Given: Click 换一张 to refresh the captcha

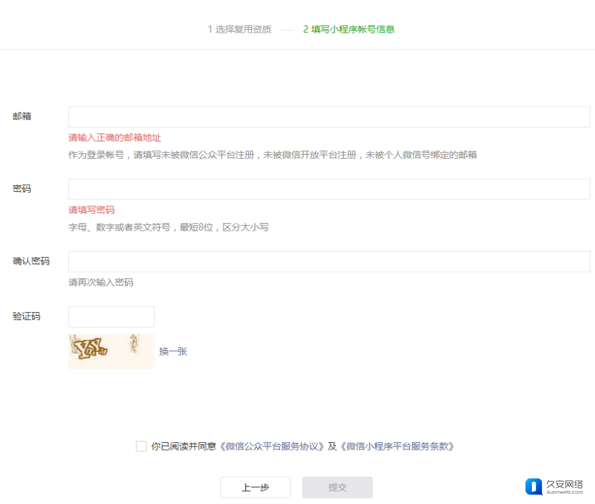Looking at the screenshot, I should (173, 351).
